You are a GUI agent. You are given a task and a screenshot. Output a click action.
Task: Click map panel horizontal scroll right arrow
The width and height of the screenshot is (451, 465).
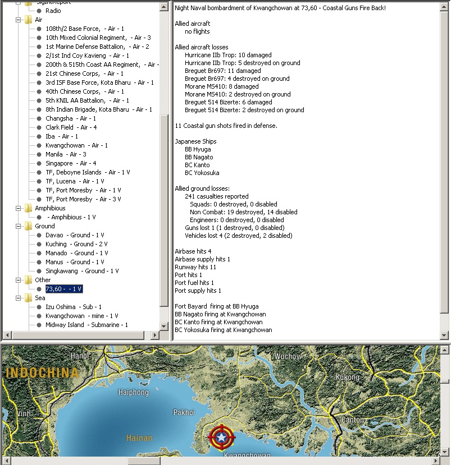tap(436, 461)
